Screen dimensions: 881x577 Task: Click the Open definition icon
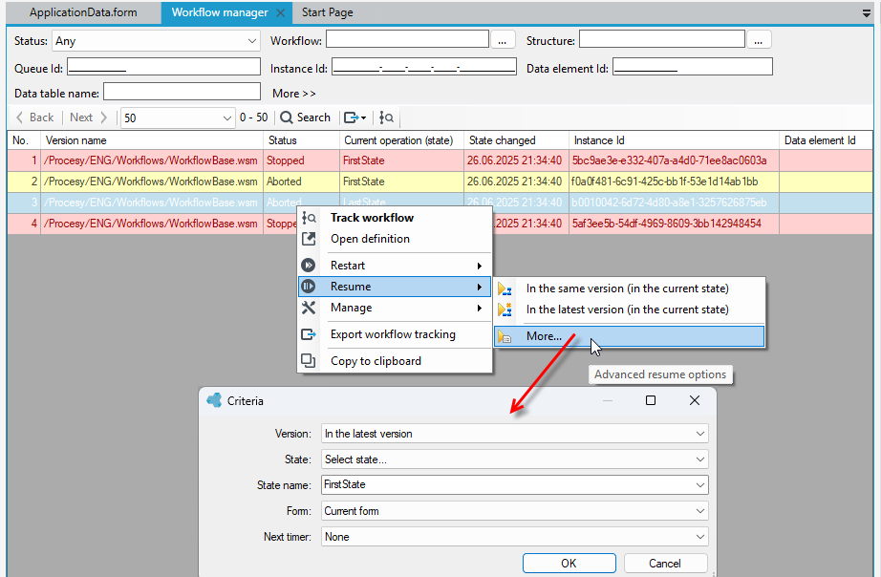coord(309,239)
